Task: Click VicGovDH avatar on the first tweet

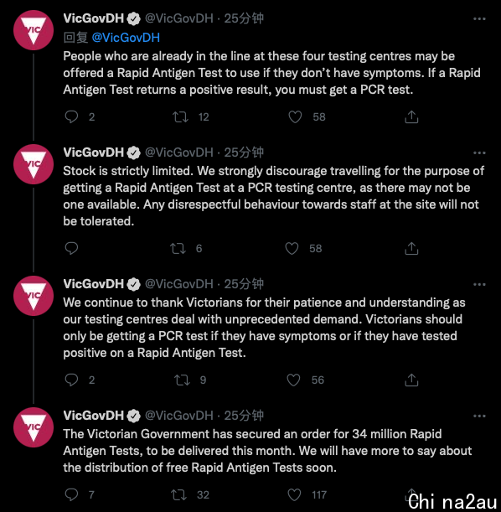Action: point(34,30)
